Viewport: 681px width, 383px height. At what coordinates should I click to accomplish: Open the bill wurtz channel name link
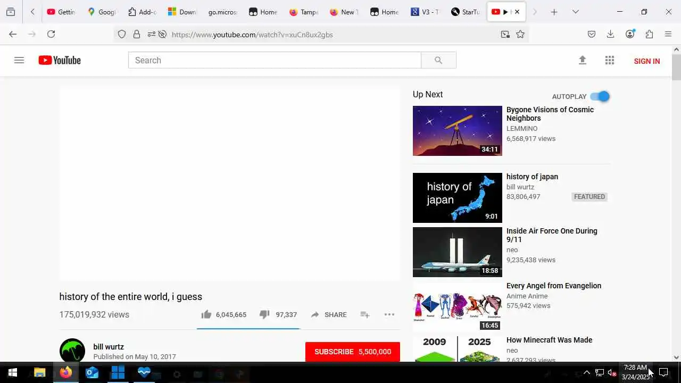[x=109, y=347]
